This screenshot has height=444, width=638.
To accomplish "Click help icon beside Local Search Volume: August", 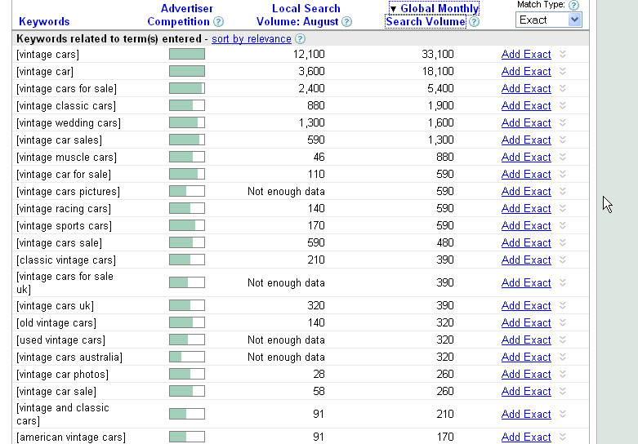I will click(347, 22).
